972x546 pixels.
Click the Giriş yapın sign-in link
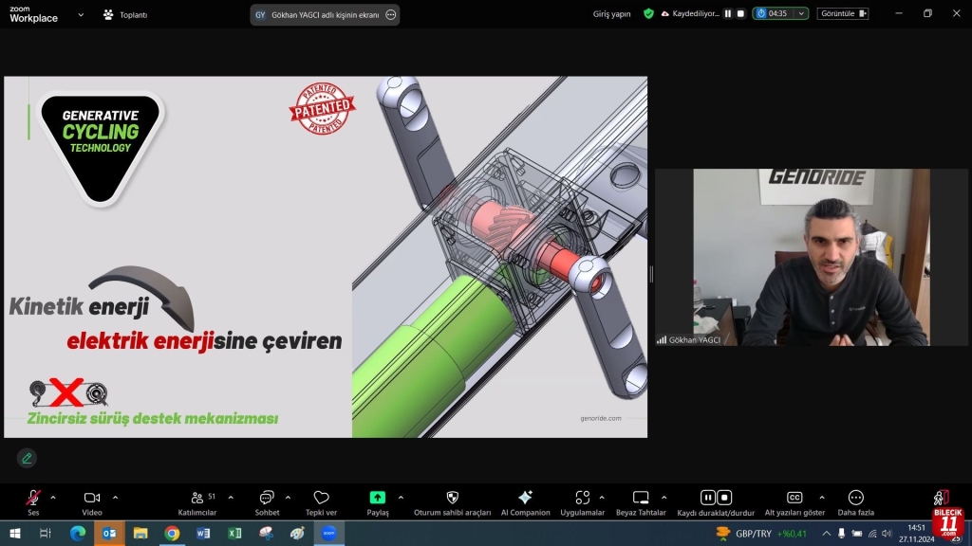click(611, 14)
